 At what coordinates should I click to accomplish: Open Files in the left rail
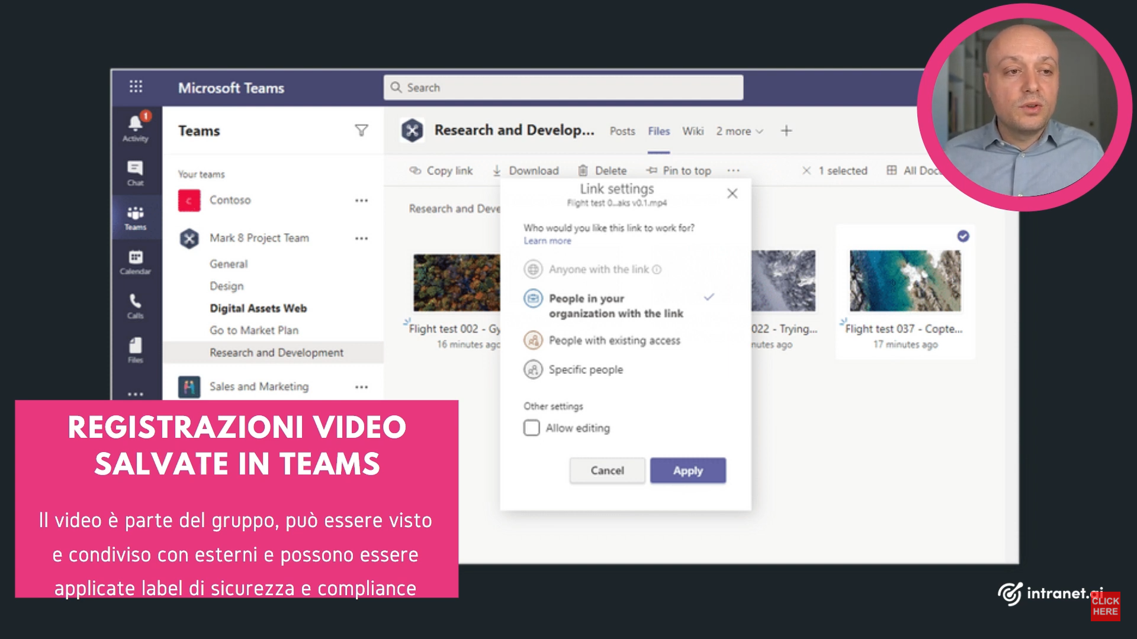pyautogui.click(x=136, y=350)
